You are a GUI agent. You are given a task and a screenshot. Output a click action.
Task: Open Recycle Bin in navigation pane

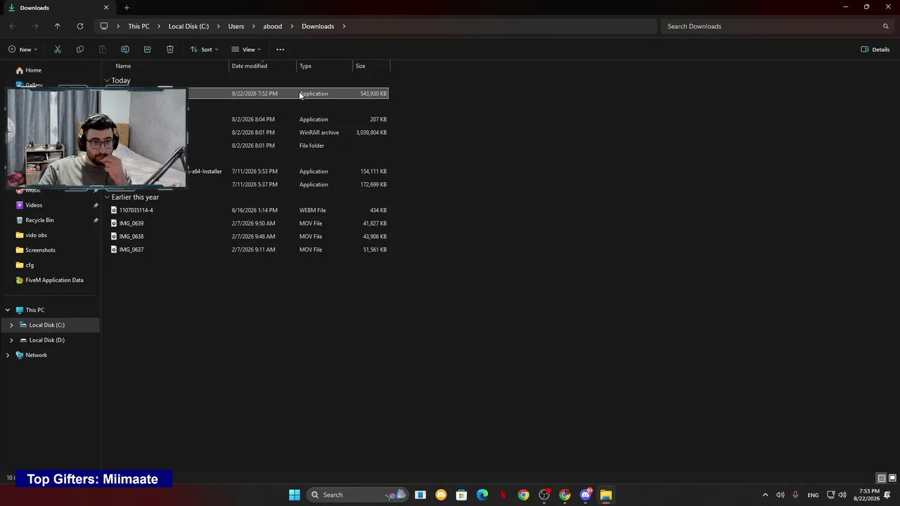tap(39, 220)
